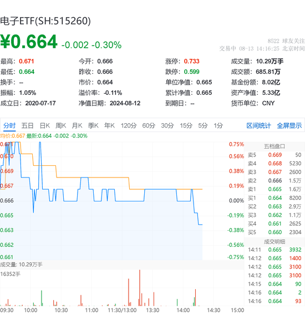
Task: Open the 年K chart tab
Action: (x=109, y=125)
